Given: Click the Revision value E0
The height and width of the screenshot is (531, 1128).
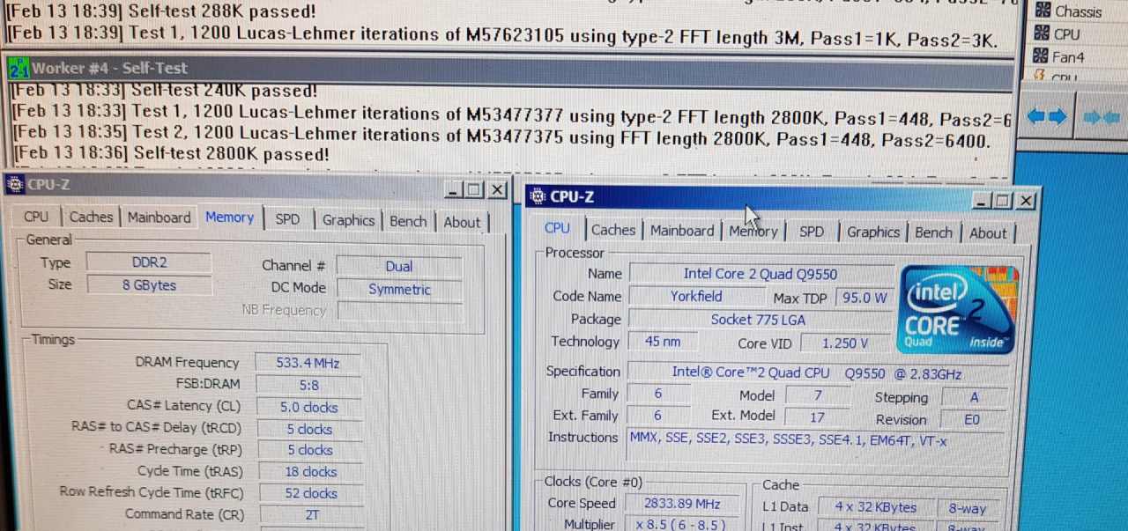Looking at the screenshot, I should [x=972, y=420].
